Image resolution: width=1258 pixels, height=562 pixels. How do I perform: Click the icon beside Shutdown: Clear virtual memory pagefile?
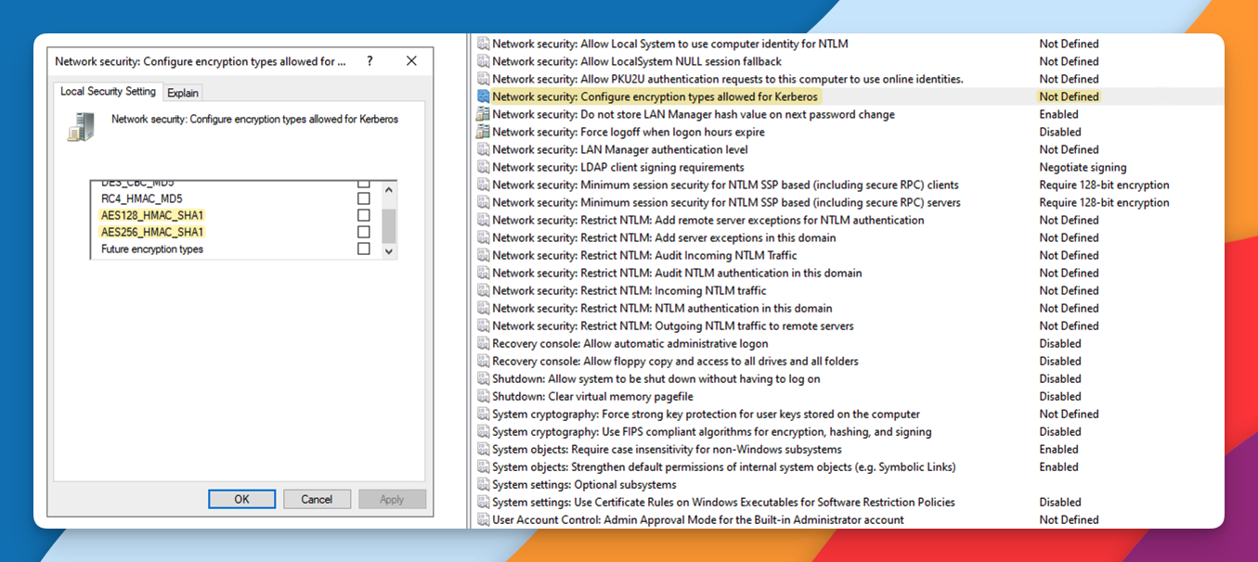point(484,396)
